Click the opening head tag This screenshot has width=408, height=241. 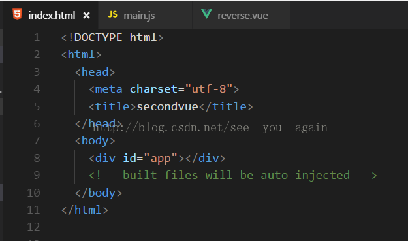[95, 72]
